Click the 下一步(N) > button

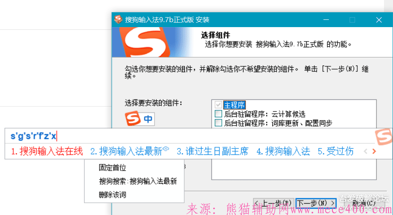[x=316, y=203]
